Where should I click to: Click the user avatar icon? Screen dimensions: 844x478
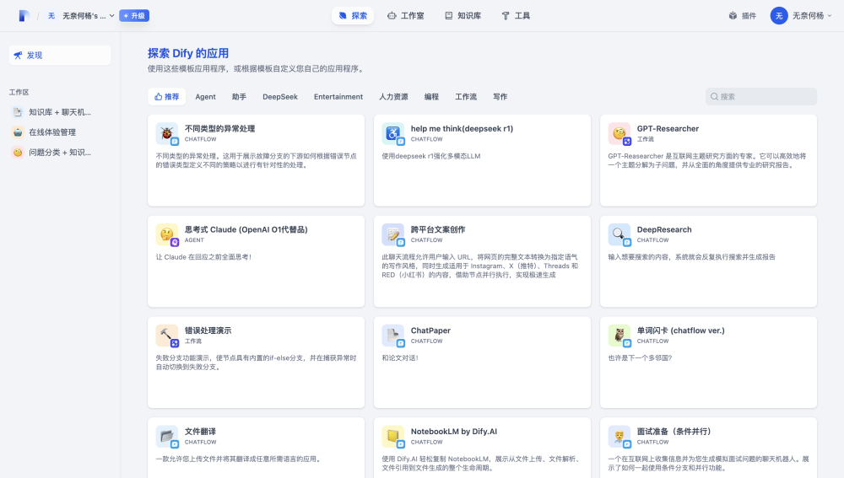[779, 15]
